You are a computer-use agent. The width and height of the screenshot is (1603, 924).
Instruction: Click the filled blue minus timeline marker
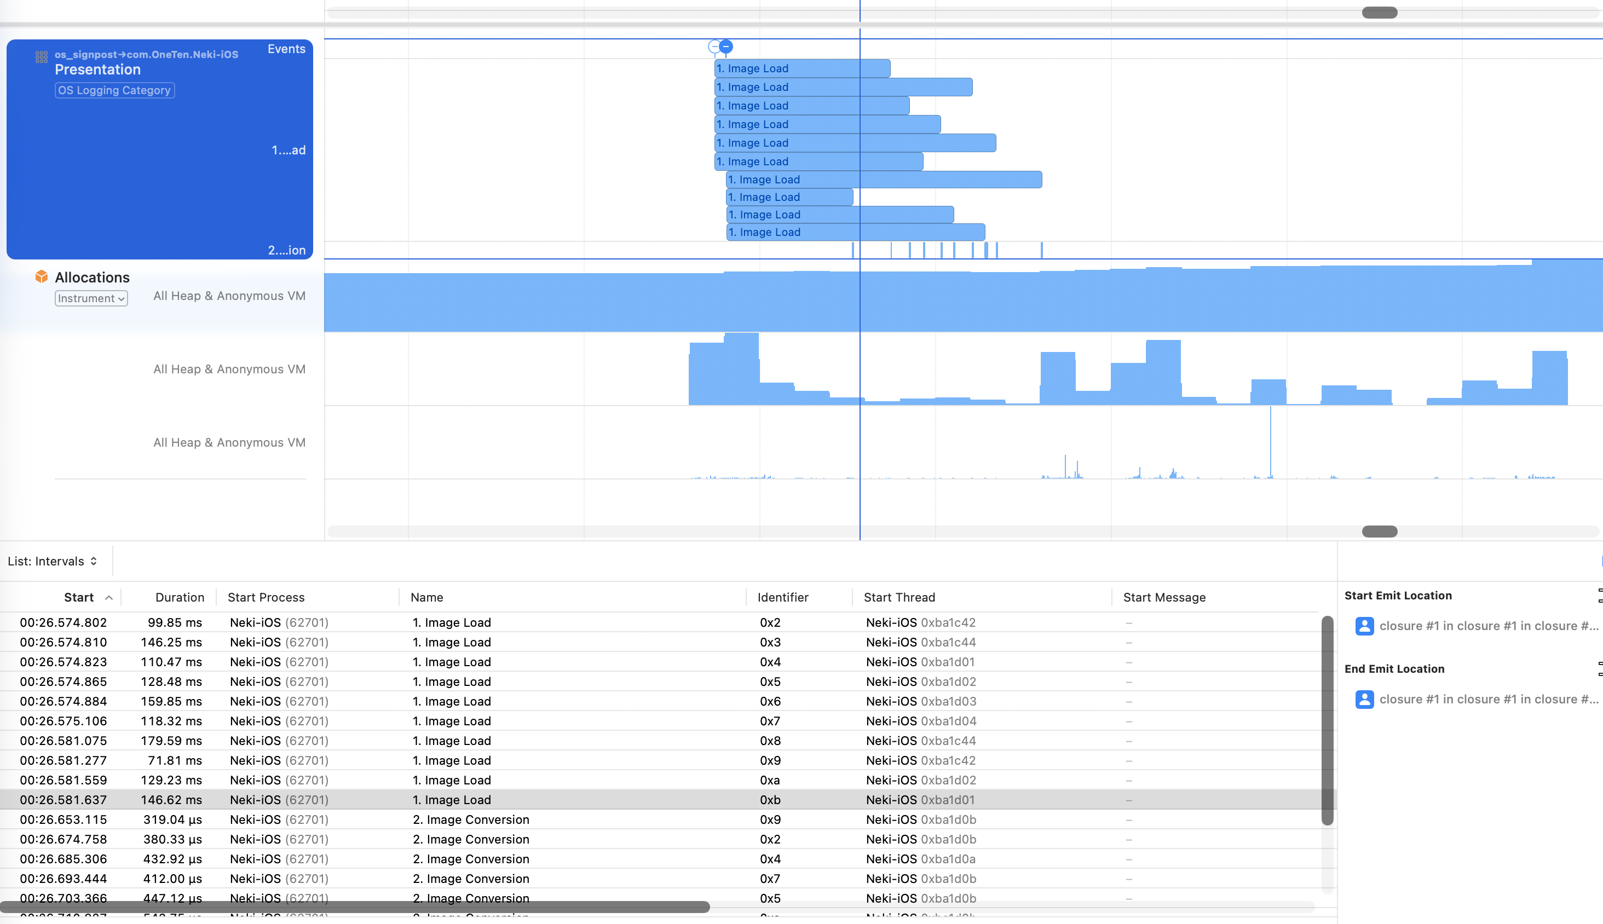point(726,47)
